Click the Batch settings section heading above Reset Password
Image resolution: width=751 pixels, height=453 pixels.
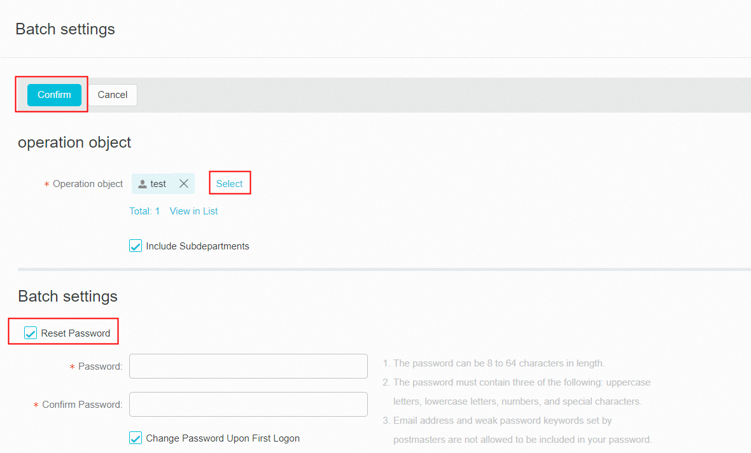67,296
